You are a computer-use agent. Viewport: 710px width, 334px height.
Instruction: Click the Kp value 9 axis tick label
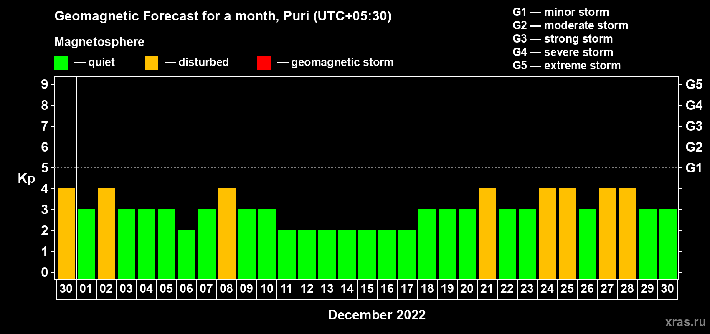tap(44, 84)
